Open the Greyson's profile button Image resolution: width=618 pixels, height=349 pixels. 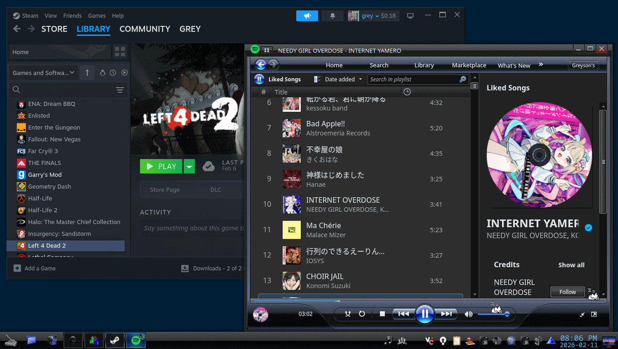point(583,65)
